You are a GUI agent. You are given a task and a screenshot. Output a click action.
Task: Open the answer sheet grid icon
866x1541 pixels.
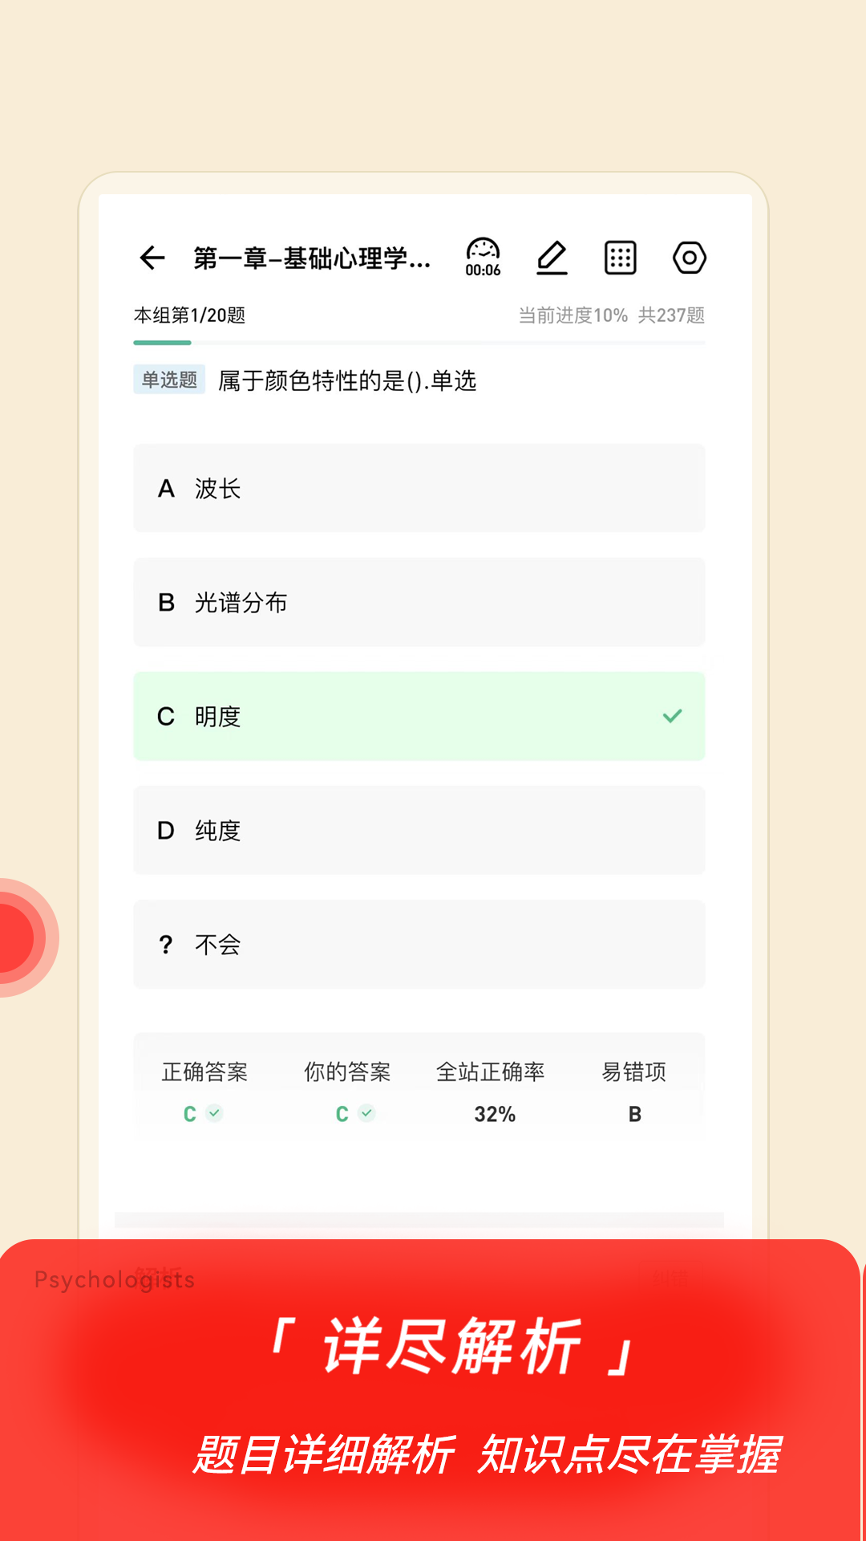620,258
